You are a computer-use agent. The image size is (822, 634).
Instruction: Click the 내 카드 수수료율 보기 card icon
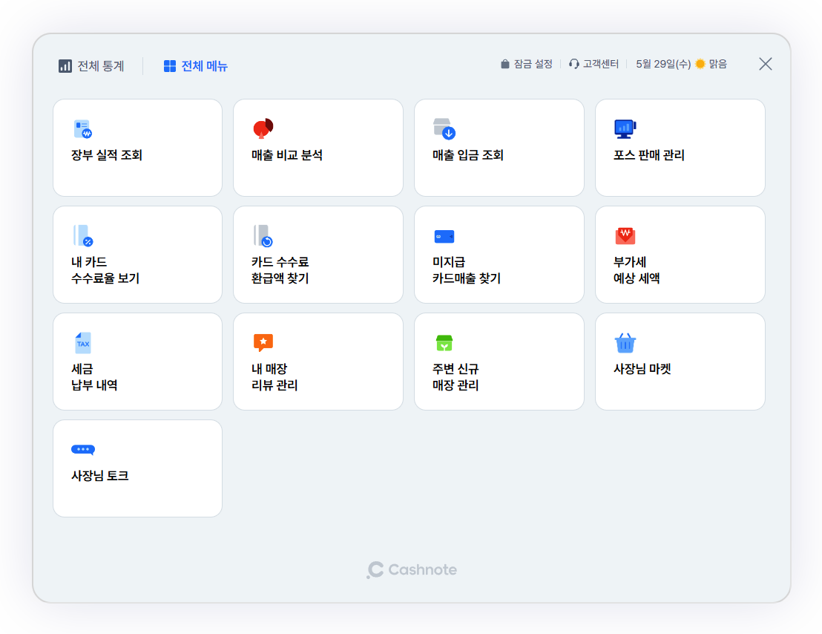coord(82,236)
